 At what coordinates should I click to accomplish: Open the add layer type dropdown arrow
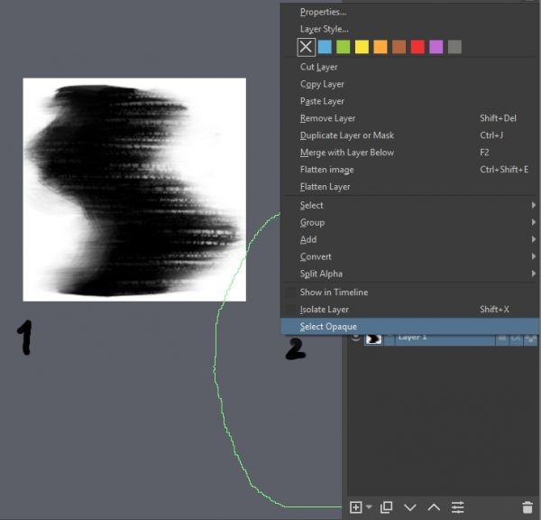pyautogui.click(x=369, y=508)
